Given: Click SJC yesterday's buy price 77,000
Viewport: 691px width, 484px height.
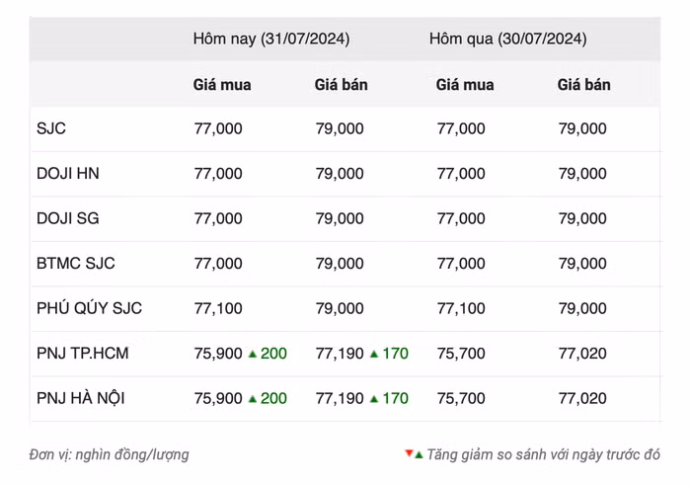Looking at the screenshot, I should coord(461,128).
